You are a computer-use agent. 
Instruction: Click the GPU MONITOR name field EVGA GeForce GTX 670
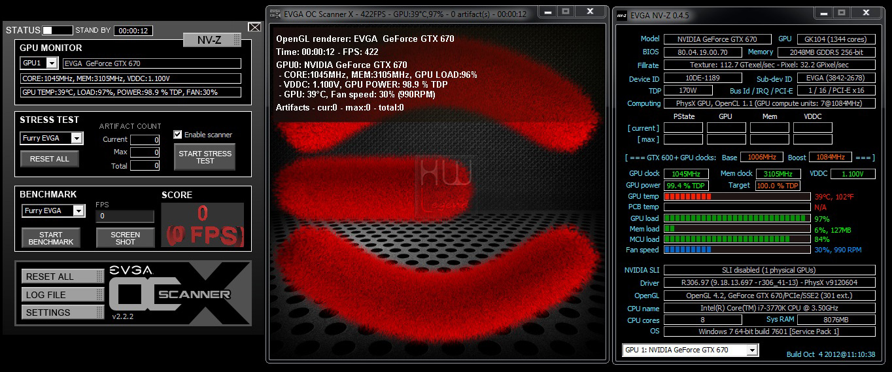(x=152, y=63)
